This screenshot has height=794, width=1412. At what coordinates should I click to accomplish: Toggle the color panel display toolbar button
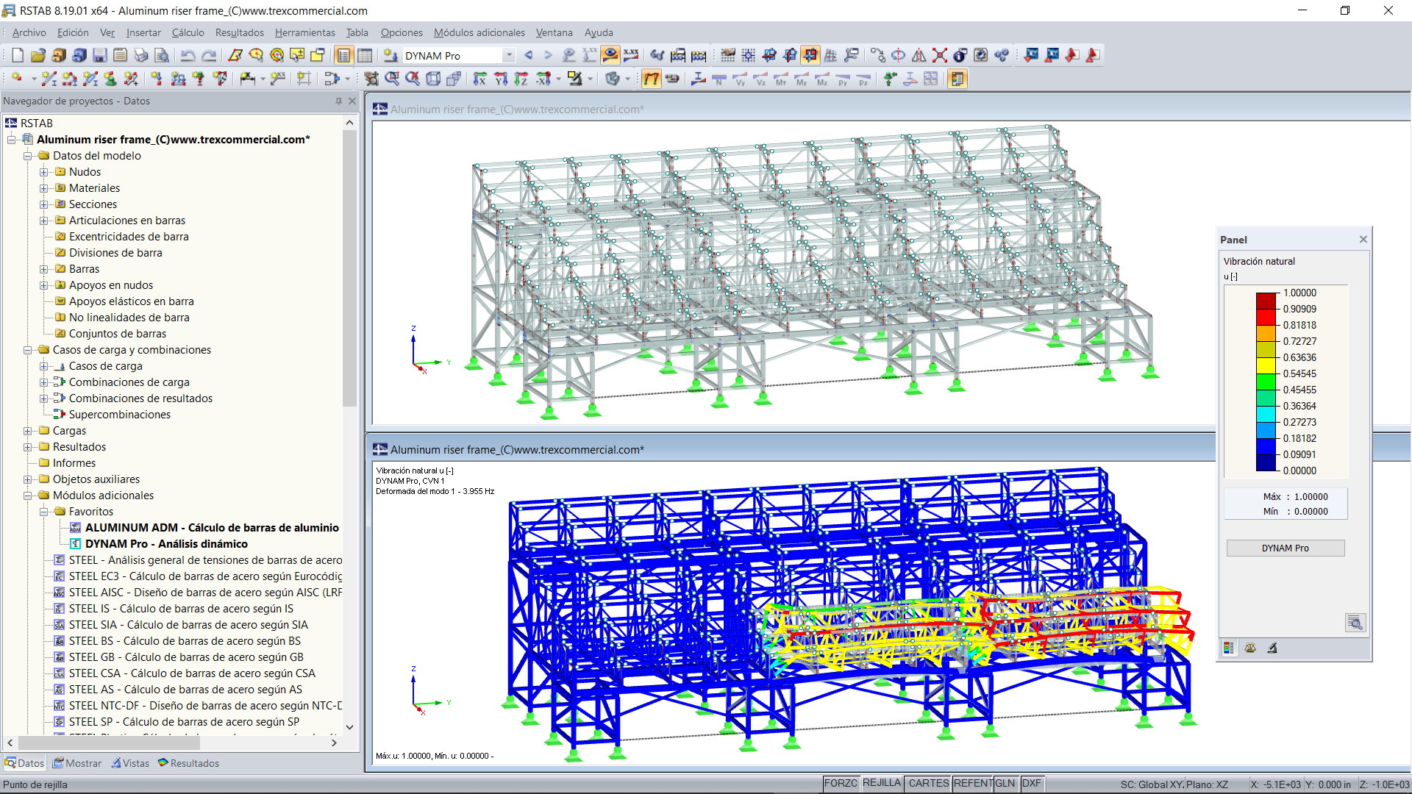957,79
